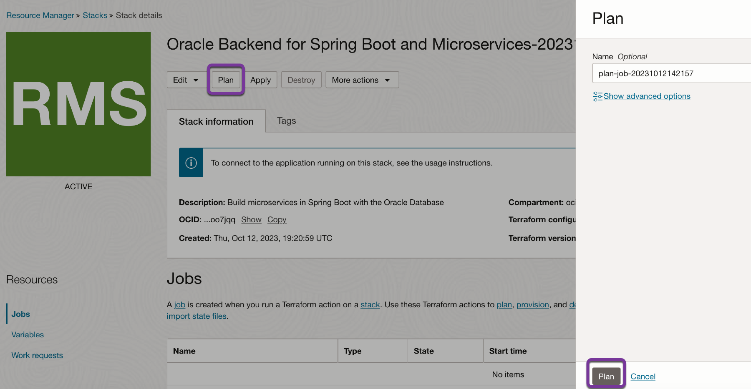The height and width of the screenshot is (389, 751).
Task: Click the Destroy button
Action: tap(301, 80)
